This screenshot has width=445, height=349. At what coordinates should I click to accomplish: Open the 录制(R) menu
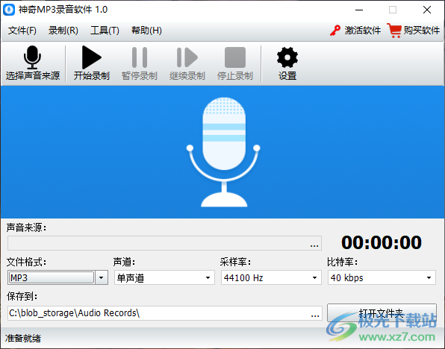(63, 31)
